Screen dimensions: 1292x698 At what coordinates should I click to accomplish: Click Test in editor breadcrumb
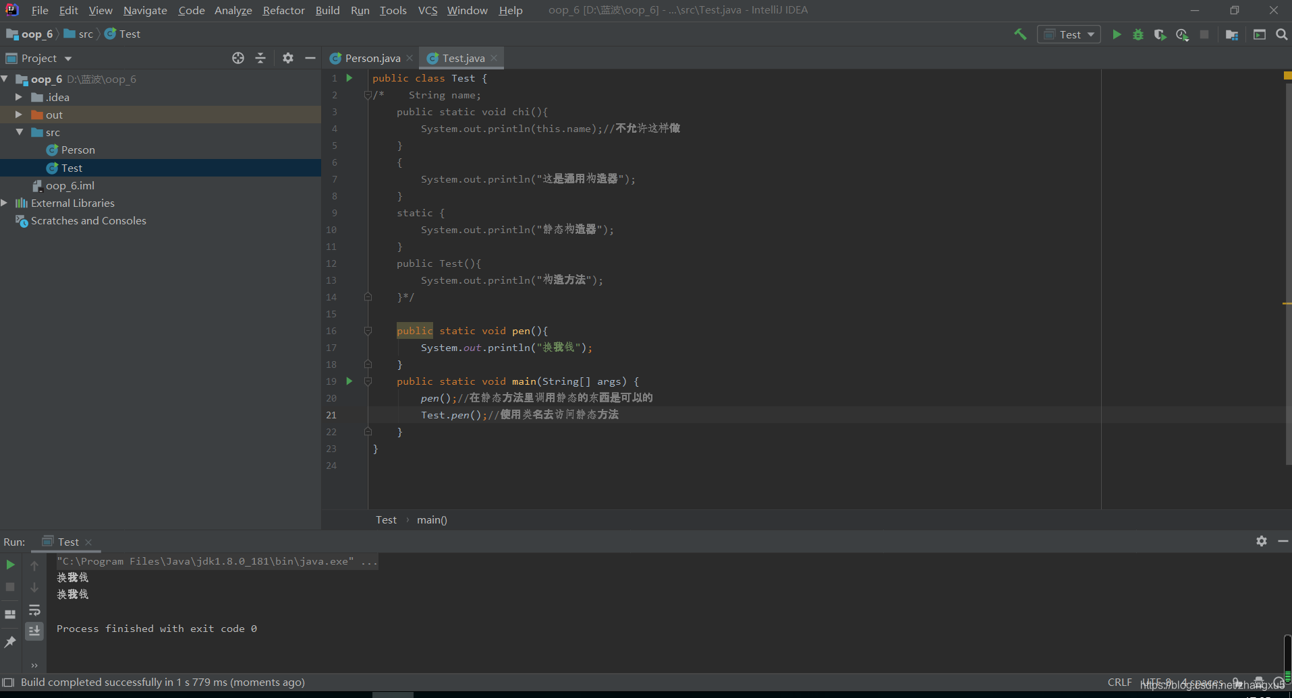pos(386,519)
